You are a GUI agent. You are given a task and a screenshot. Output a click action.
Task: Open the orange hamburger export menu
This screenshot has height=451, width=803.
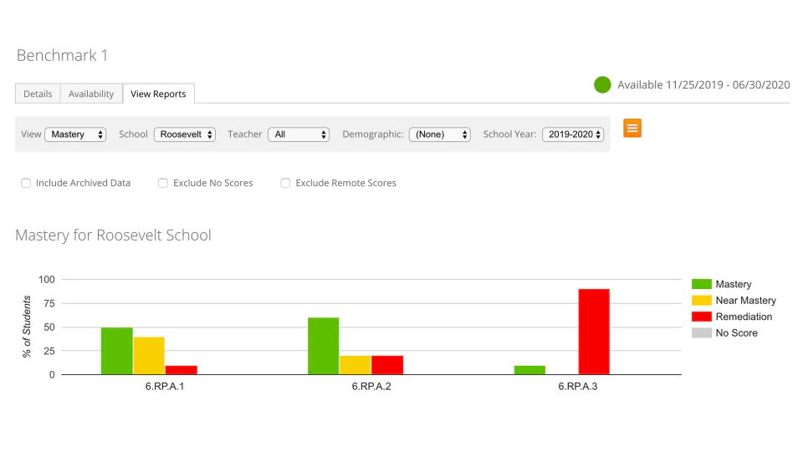point(632,129)
